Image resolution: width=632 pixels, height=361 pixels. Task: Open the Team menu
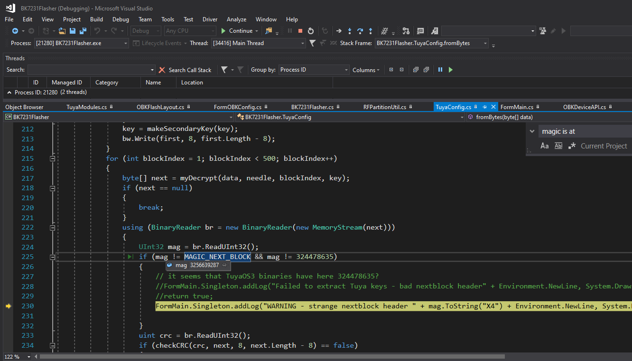click(145, 19)
